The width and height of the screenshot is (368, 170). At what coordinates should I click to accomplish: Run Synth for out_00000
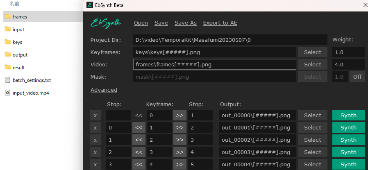pos(348,116)
